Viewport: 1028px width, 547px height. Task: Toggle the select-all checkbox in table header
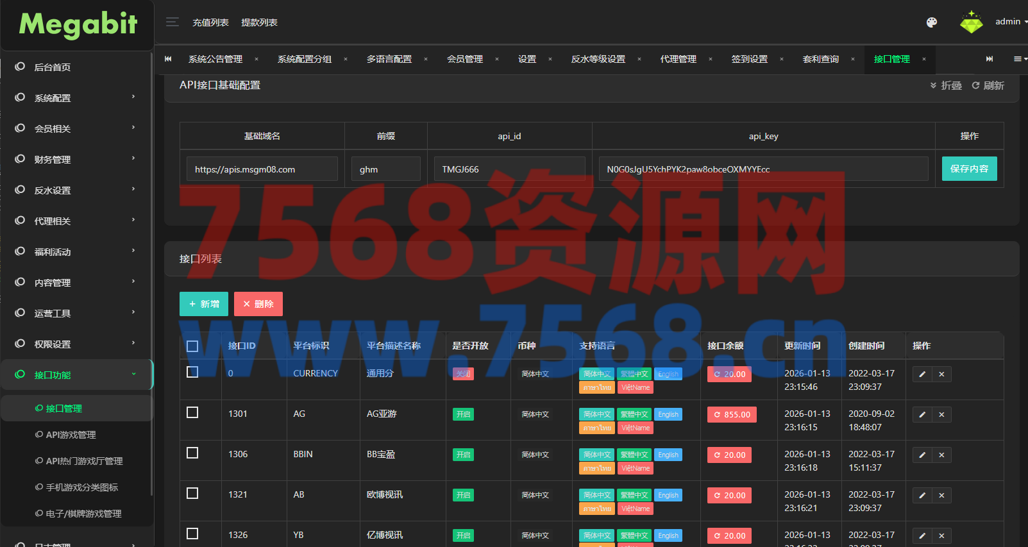click(x=192, y=346)
